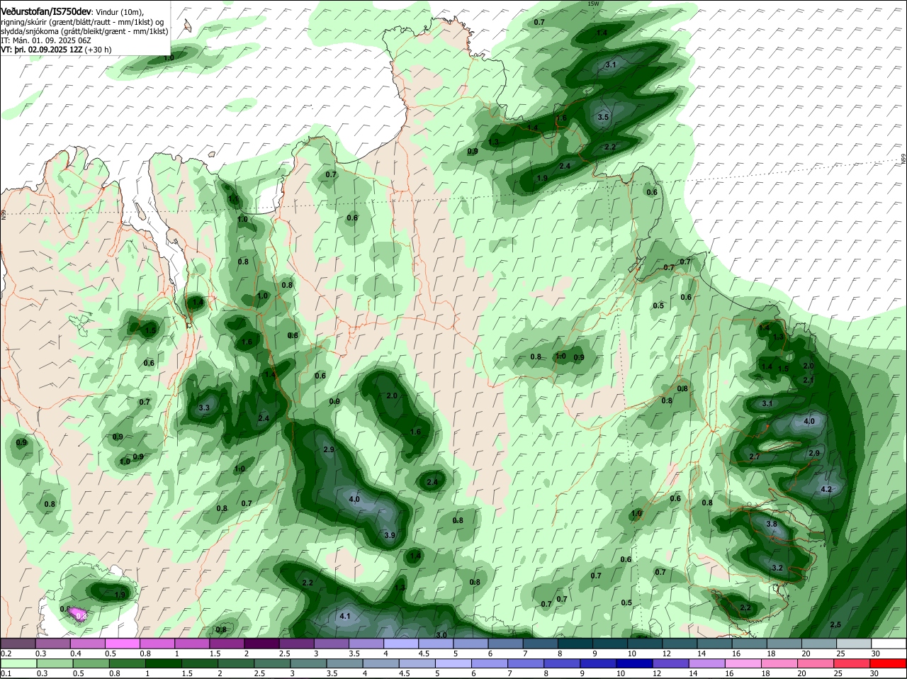907x679 pixels.
Task: Select the white 30 swatch in the upper legend row
Action: click(889, 644)
